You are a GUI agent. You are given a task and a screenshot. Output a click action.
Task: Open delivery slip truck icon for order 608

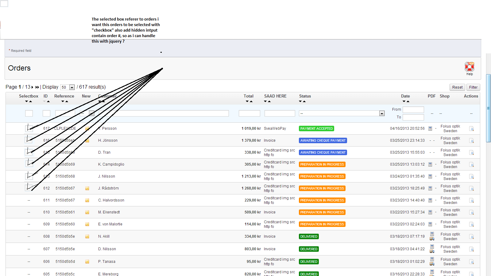pos(432,239)
